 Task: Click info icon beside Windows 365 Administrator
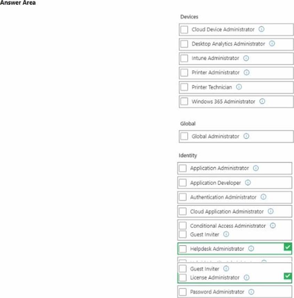[x=262, y=102]
